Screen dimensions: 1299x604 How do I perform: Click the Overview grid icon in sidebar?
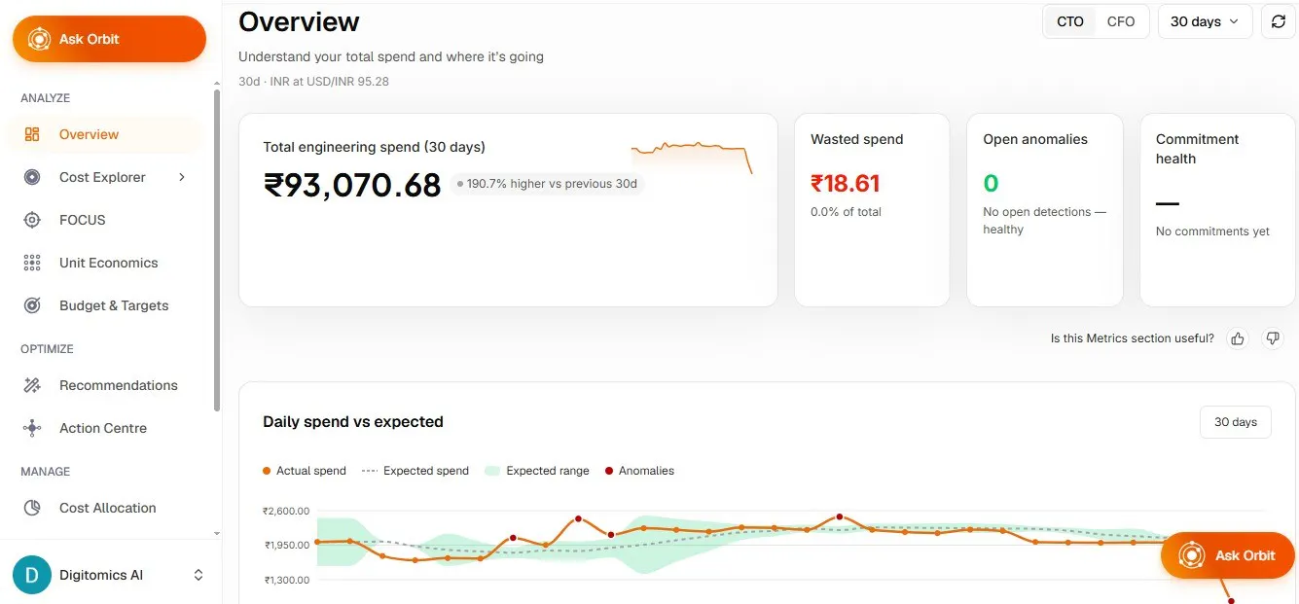(32, 134)
